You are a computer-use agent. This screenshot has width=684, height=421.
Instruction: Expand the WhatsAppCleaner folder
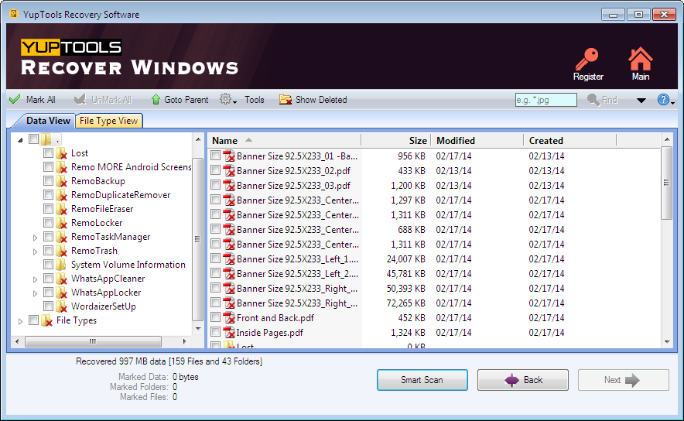36,279
